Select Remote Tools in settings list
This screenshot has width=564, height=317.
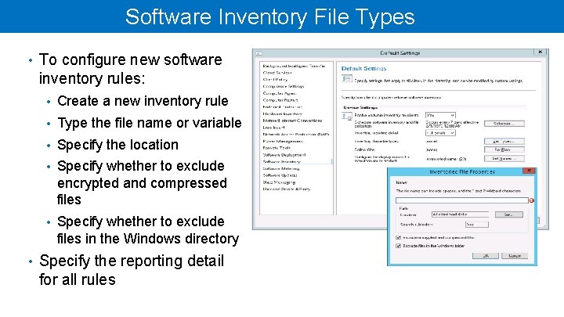[277, 148]
